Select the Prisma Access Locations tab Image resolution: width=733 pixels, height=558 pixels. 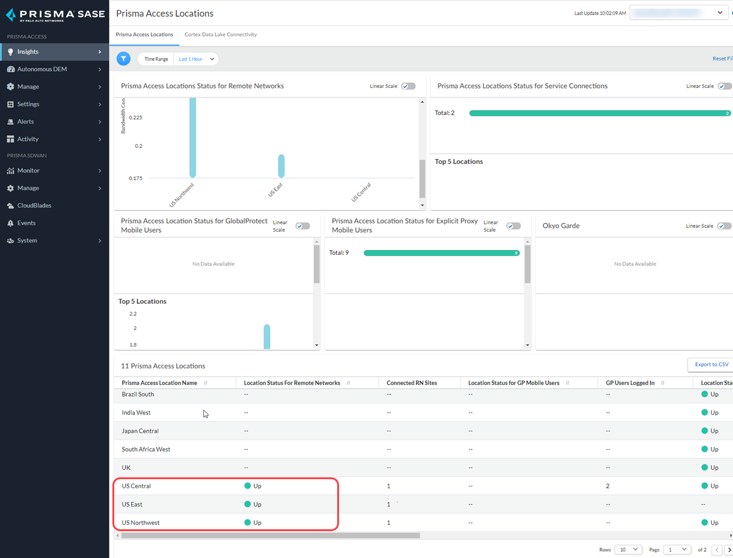click(x=144, y=35)
